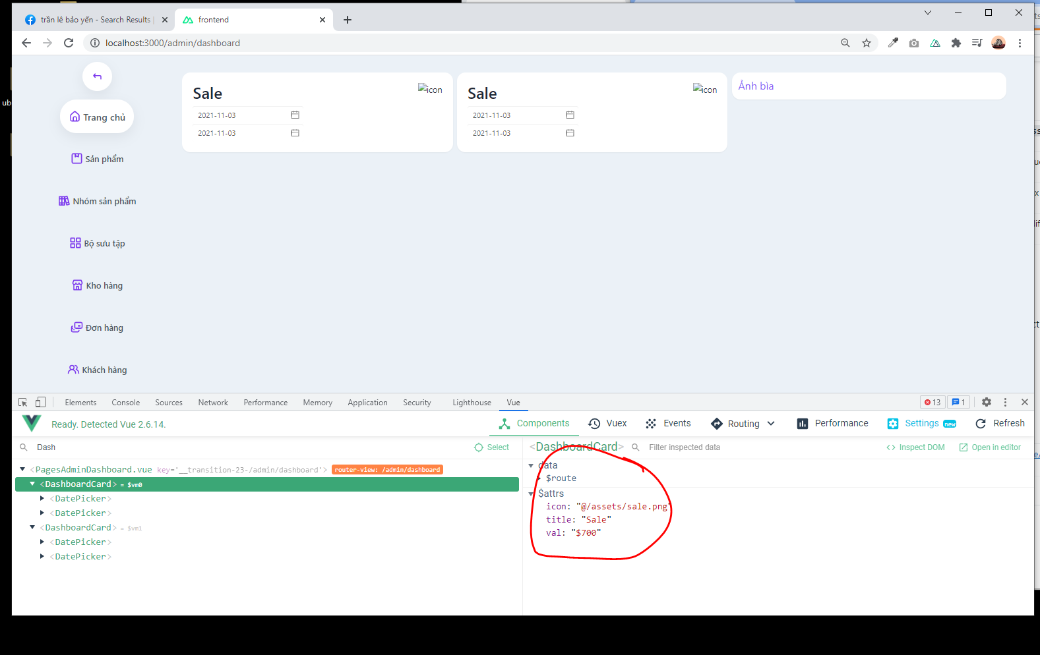Switch to the Lighthouse DevTools tab
1040x655 pixels.
click(472, 403)
